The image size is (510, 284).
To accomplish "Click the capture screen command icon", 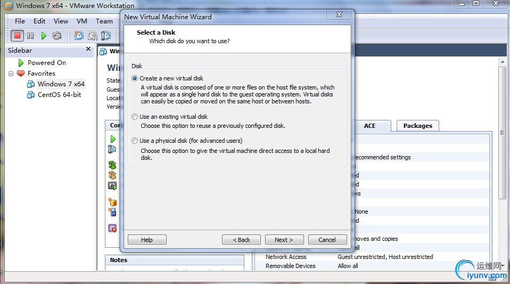I will tap(112, 185).
